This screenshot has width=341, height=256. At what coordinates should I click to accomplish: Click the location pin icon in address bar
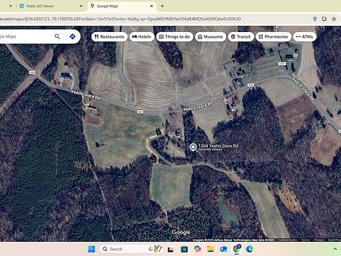coord(315,19)
